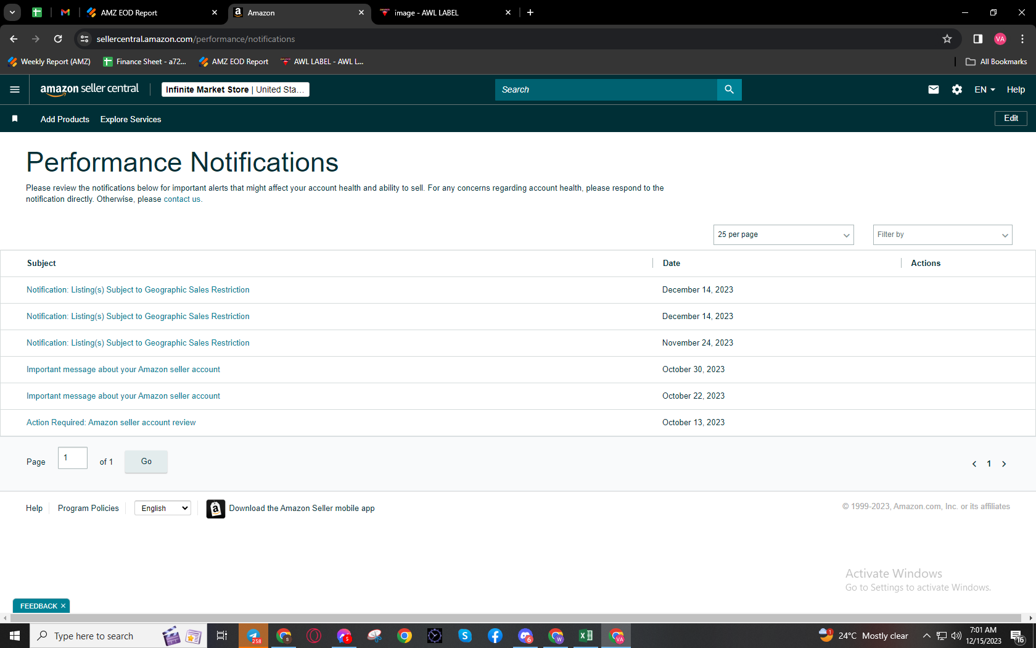The image size is (1036, 648).
Task: Switch to the pinned Gmail tab
Action: pos(65,12)
